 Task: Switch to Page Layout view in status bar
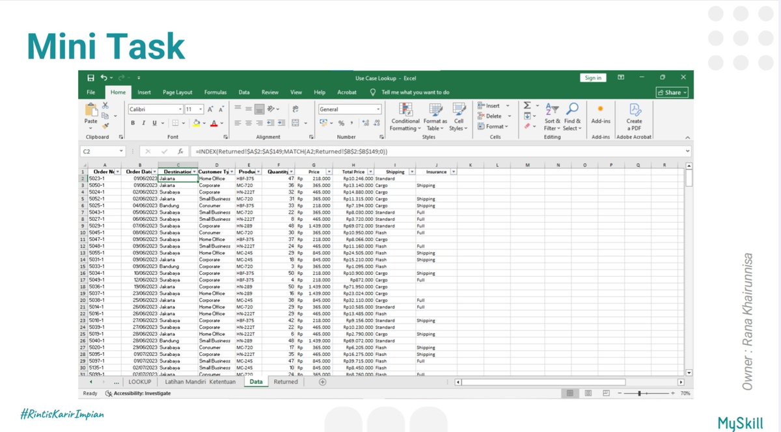click(x=588, y=393)
